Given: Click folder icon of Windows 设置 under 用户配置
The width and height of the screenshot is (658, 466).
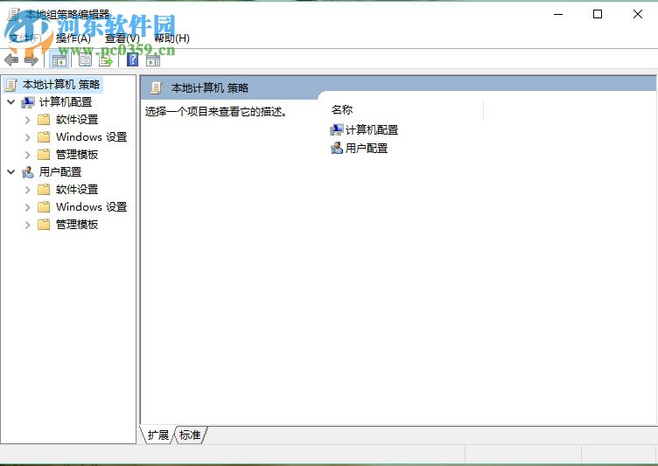Looking at the screenshot, I should (x=44, y=207).
